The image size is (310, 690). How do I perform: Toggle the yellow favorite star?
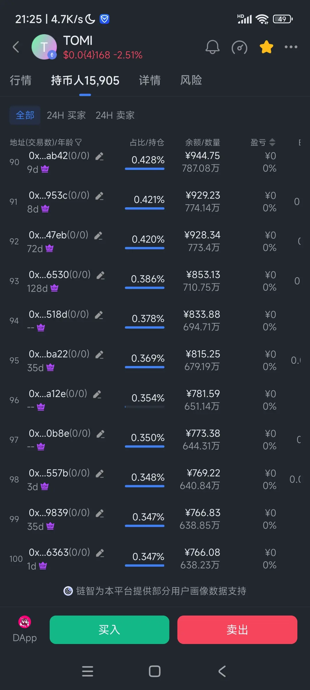pos(266,47)
